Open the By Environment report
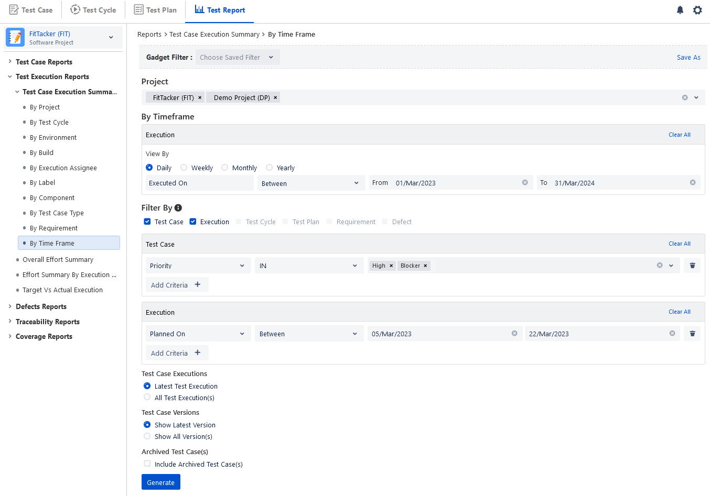710x496 pixels. (x=53, y=138)
